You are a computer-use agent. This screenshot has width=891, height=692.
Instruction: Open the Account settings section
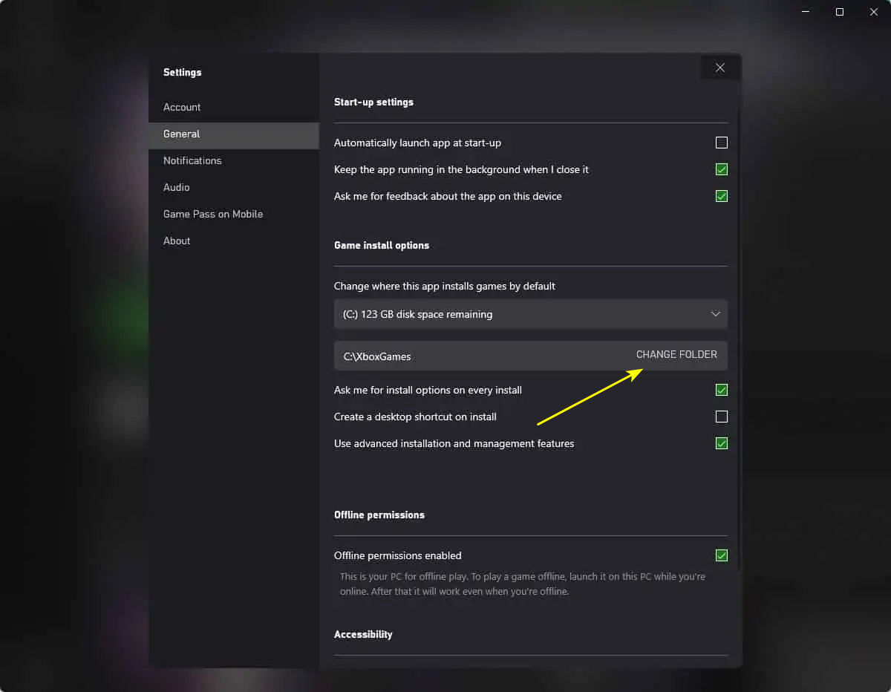(x=182, y=107)
